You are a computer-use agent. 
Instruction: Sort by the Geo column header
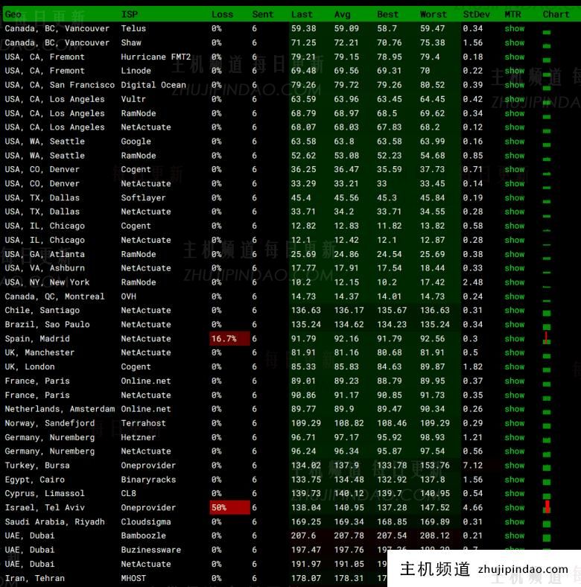pyautogui.click(x=13, y=15)
